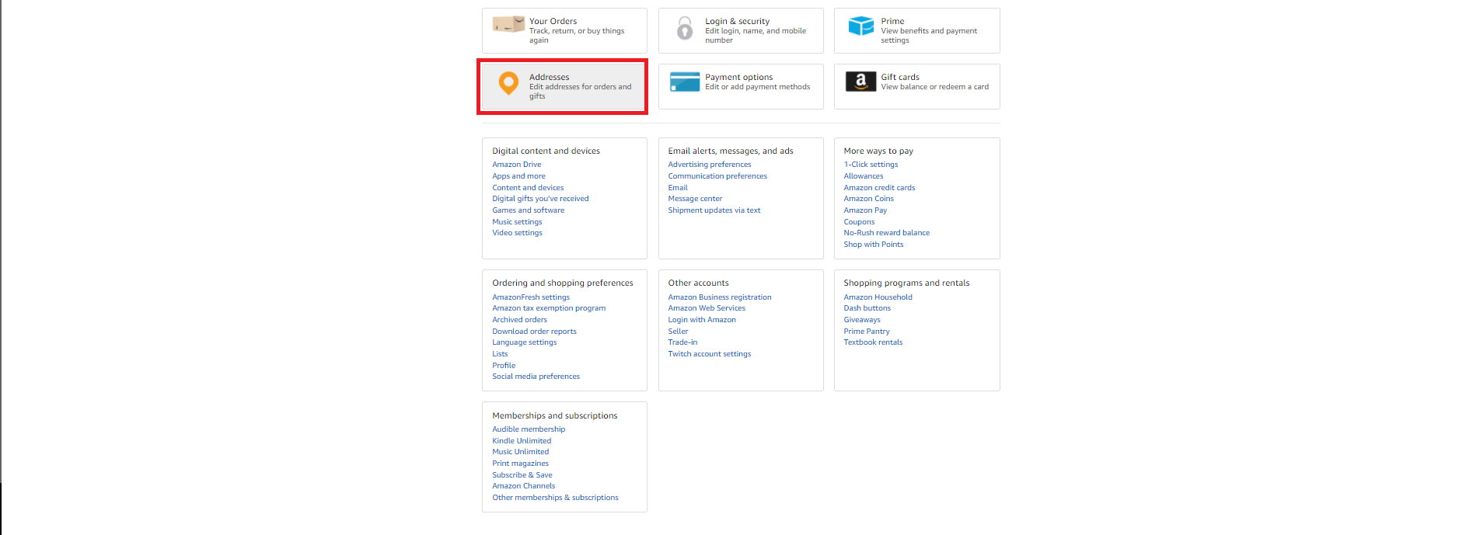Screen dimensions: 1473x535
Task: Open Twitch account settings link
Action: 710,354
